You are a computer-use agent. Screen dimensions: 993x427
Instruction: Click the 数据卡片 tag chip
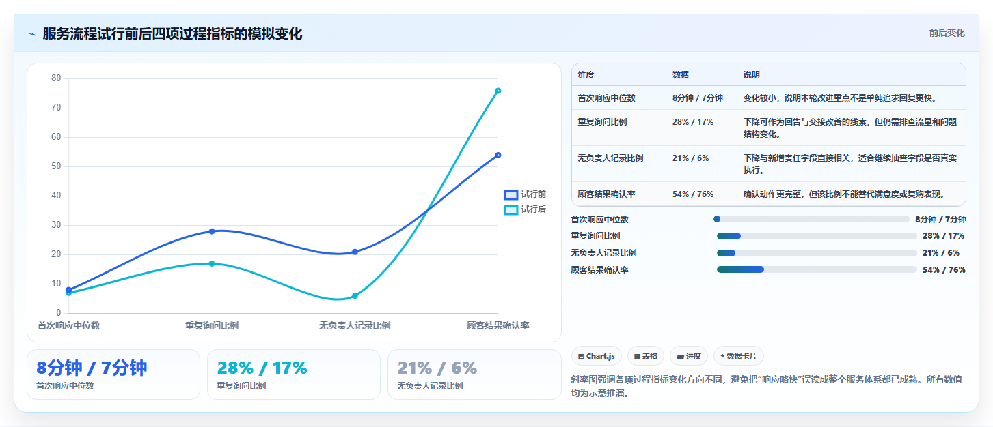[x=739, y=356]
